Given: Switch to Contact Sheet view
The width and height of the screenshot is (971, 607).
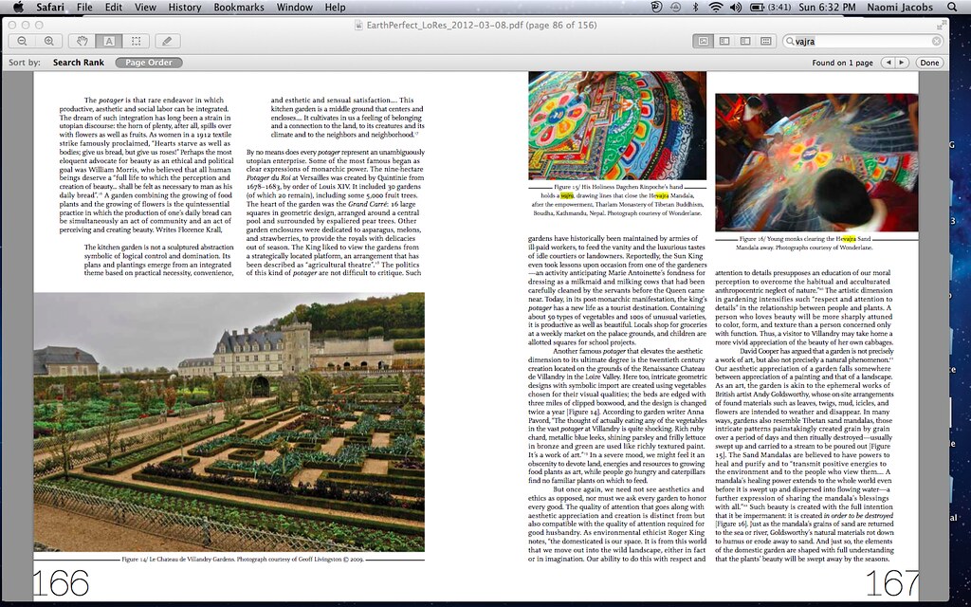Looking at the screenshot, I should pyautogui.click(x=766, y=42).
